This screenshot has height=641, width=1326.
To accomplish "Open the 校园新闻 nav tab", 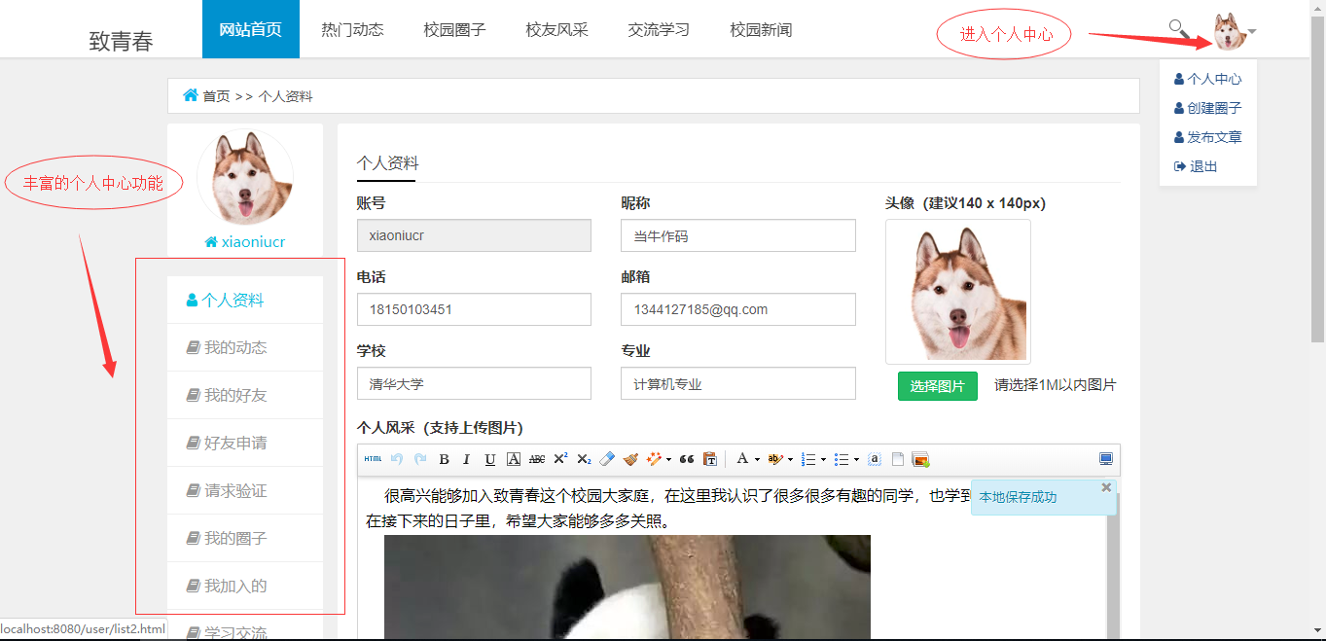I will coord(761,29).
